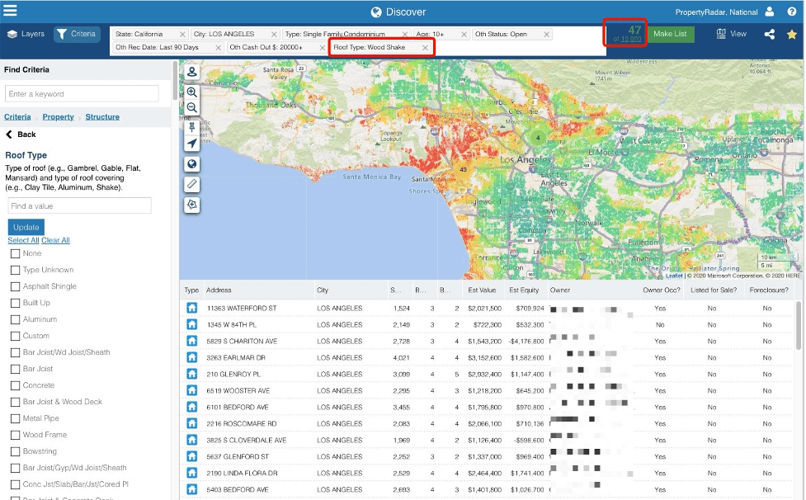Image resolution: width=806 pixels, height=500 pixels.
Task: Zoom in on the map
Action: 191,92
